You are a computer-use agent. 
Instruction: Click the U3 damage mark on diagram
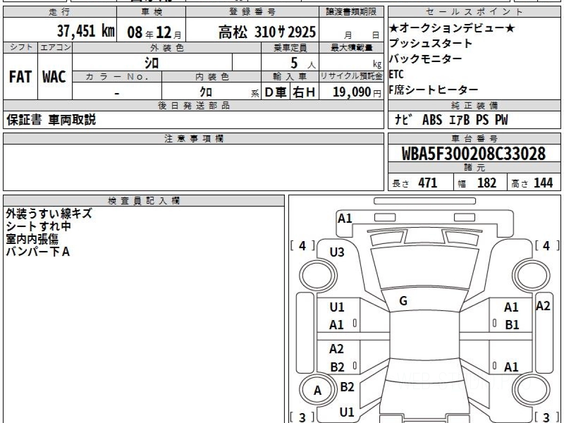point(337,252)
